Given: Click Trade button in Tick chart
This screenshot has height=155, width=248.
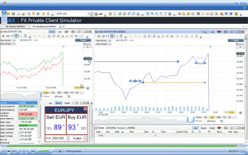Looking at the screenshot, I should coord(83,40).
